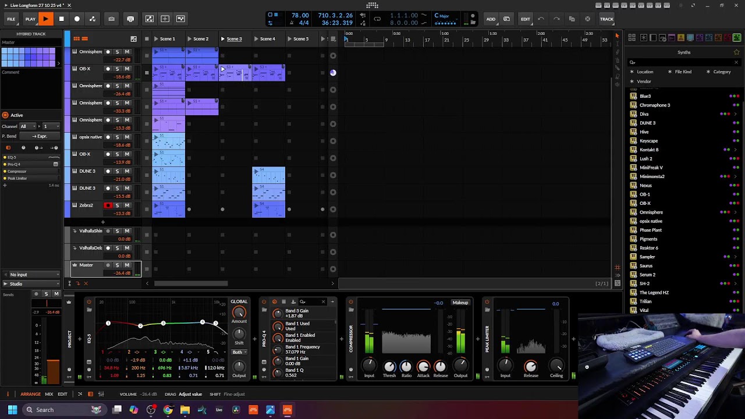745x419 pixels.
Task: Click the redo arrow icon
Action: tap(556, 19)
